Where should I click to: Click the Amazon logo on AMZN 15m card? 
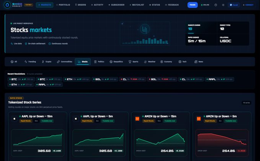(x=137, y=119)
